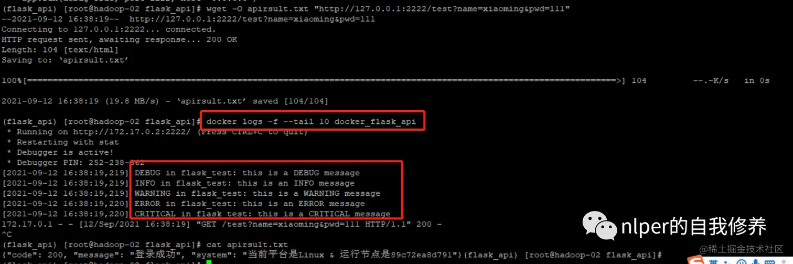Toggle the IME English/Chinese mode indicator
The image size is (793, 264).
coord(714,262)
